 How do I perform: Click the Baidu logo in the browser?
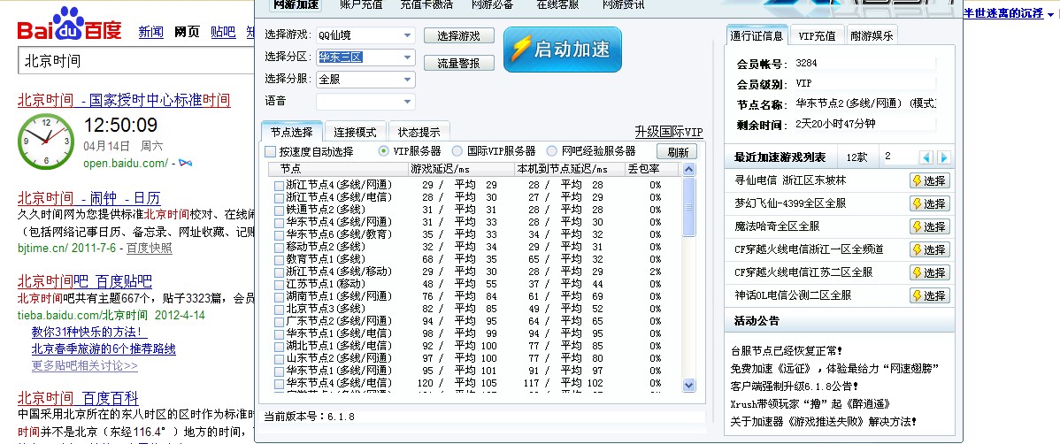[x=70, y=25]
